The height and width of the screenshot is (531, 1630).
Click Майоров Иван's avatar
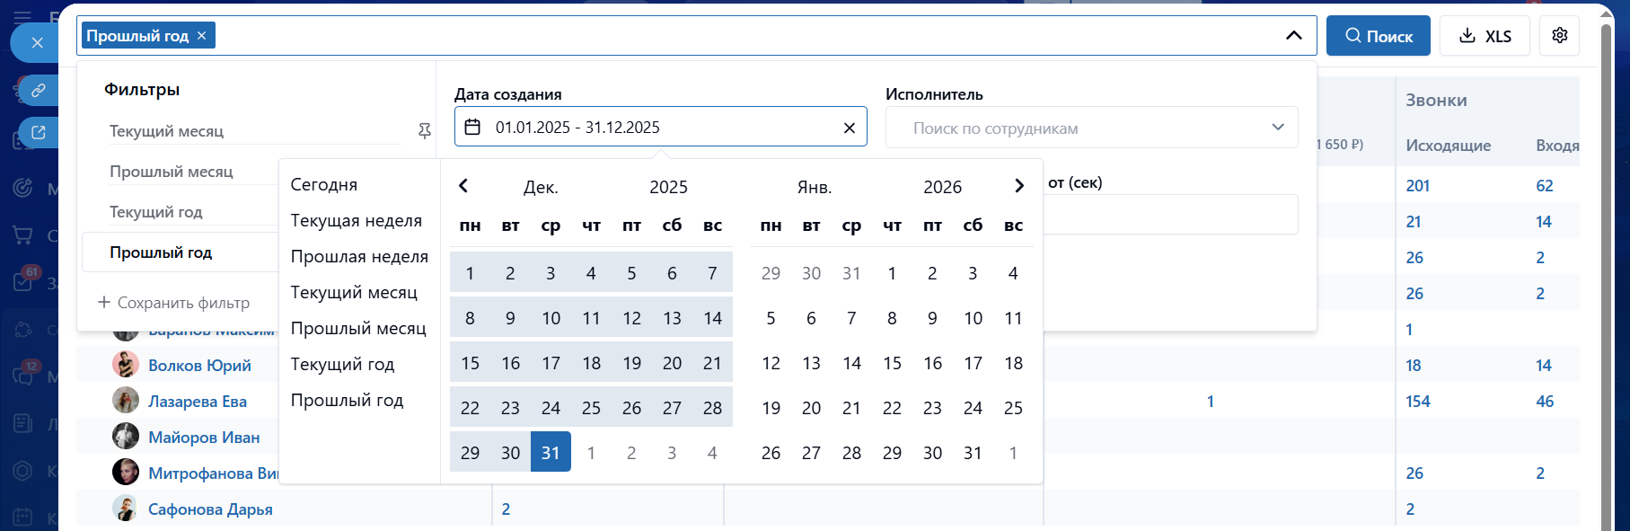[x=126, y=436]
